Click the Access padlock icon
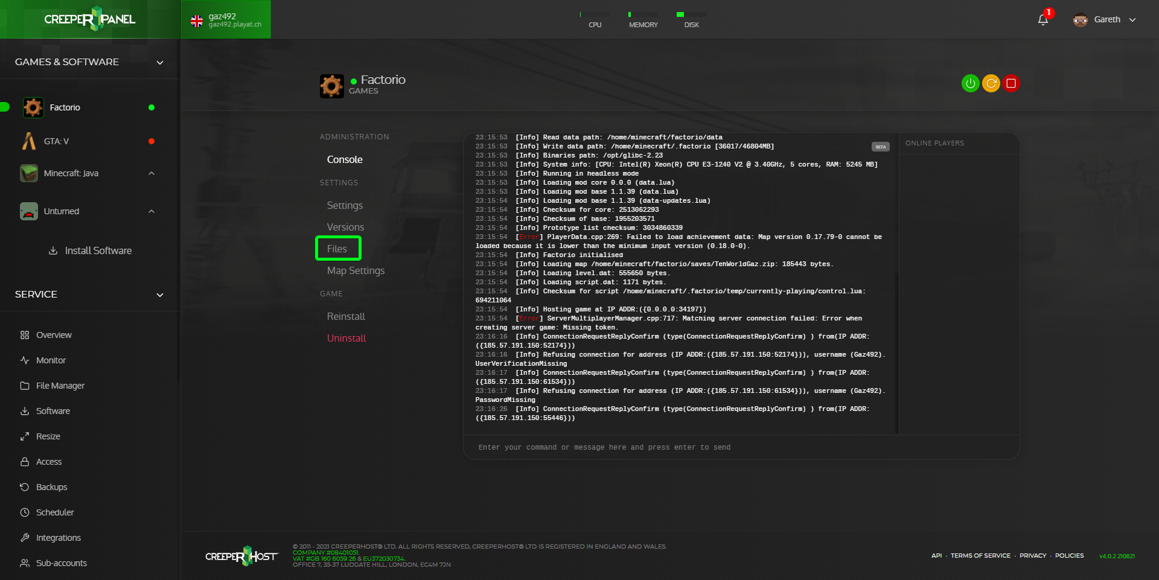 coord(25,462)
